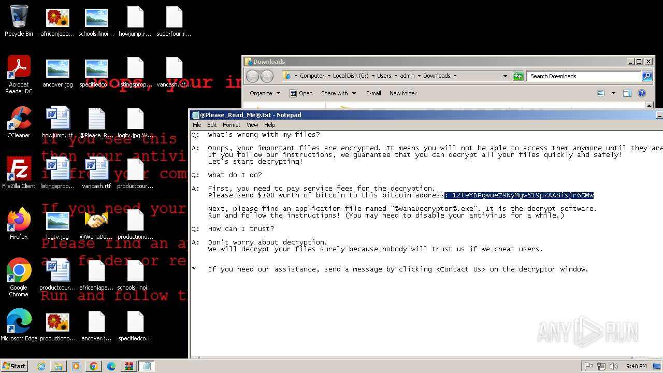Open Windows Media Player taskbar icon
This screenshot has width=663, height=373.
point(76,366)
